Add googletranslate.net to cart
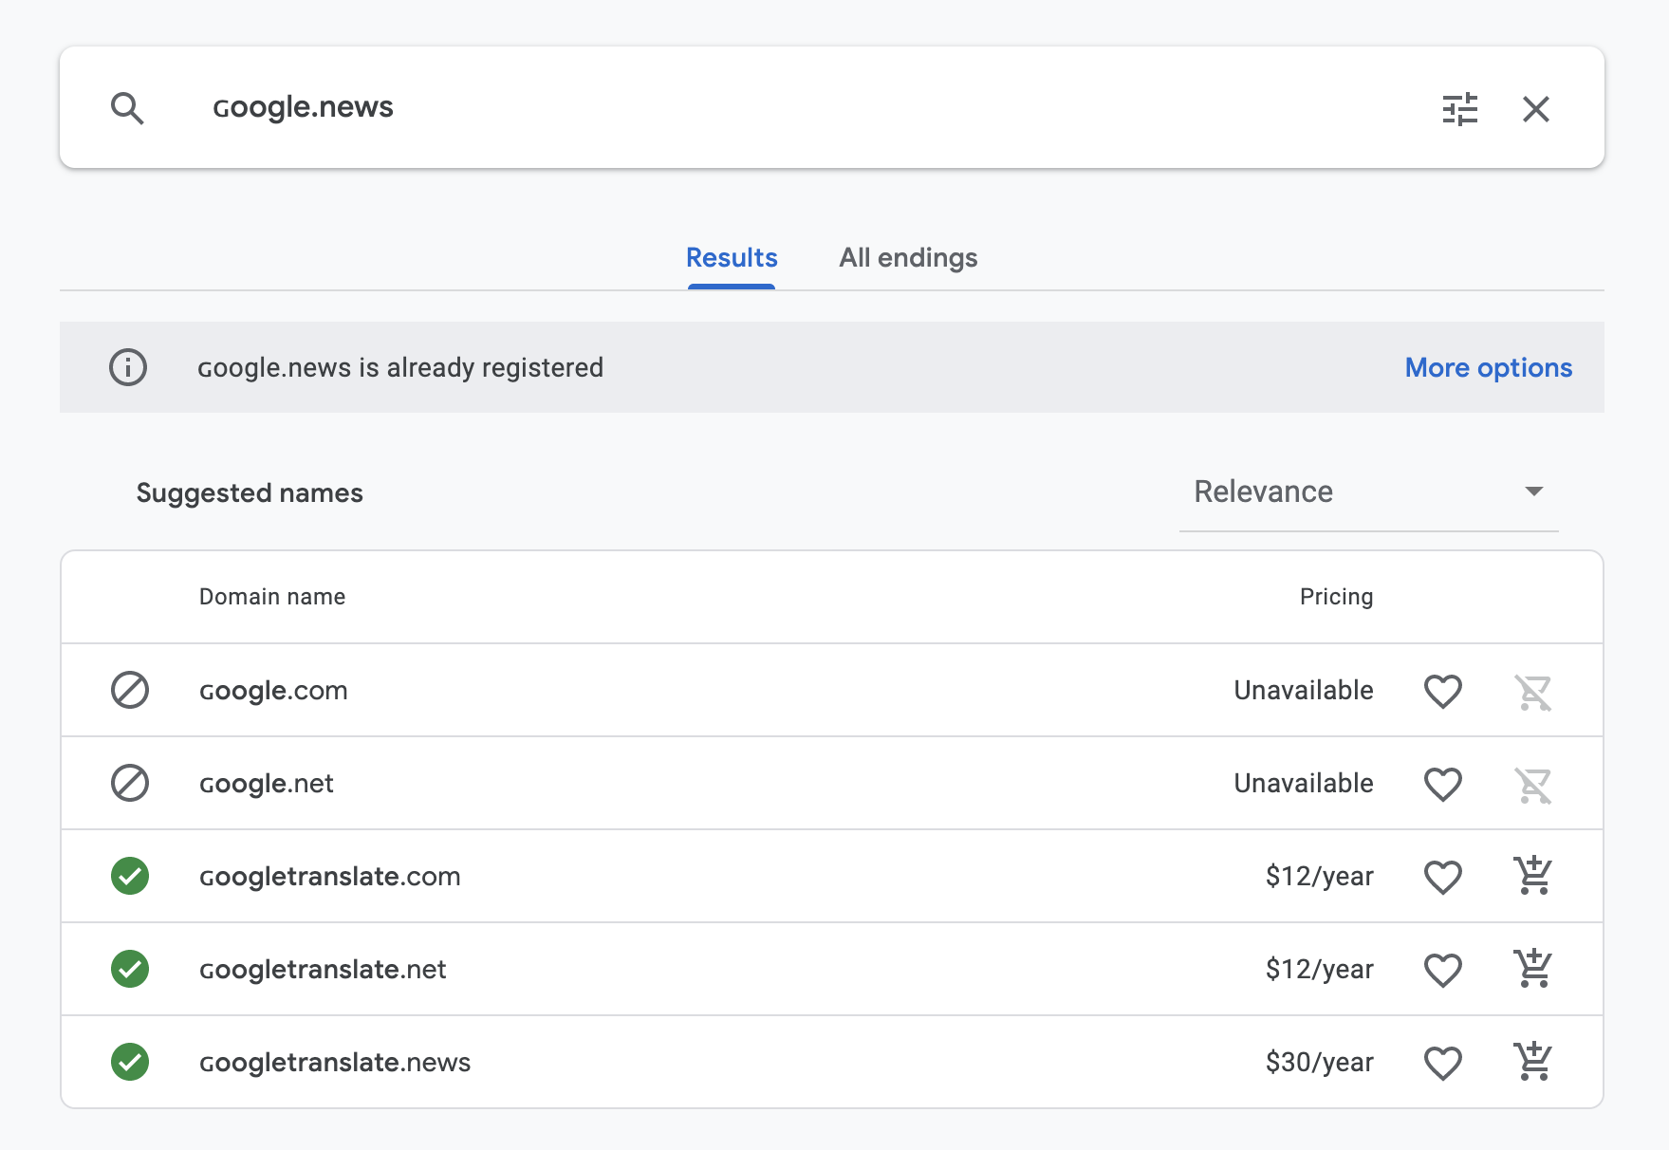 pos(1532,969)
